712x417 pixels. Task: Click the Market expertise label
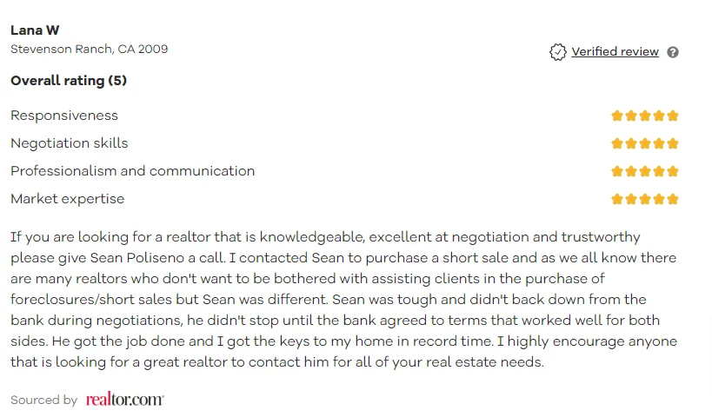67,199
